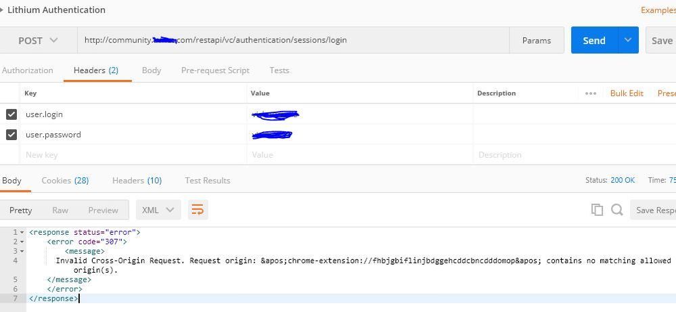Open the XML format dropdown
The image size is (676, 312).
pyautogui.click(x=158, y=210)
